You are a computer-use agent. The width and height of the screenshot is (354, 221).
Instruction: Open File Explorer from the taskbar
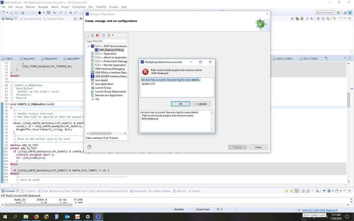click(x=26, y=217)
